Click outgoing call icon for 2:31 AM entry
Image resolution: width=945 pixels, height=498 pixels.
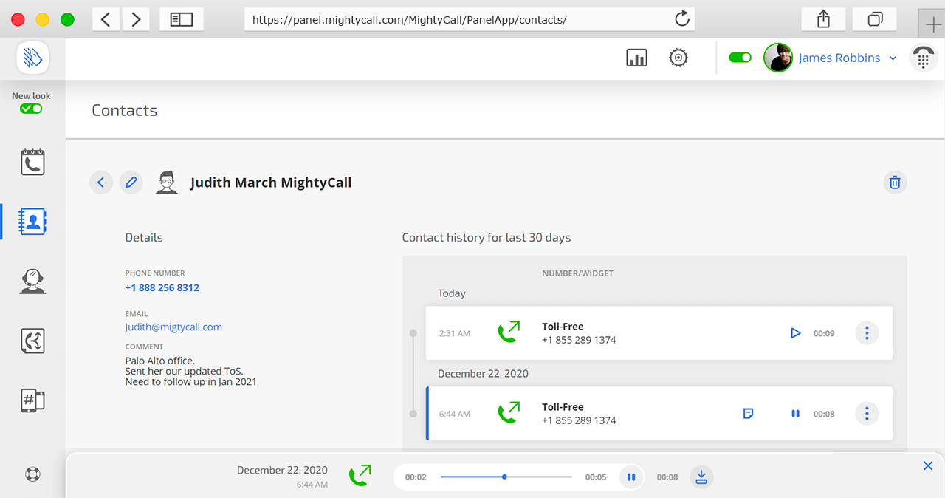pos(509,332)
